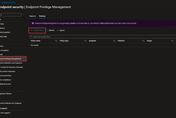Click the Export download icon

(57, 30)
